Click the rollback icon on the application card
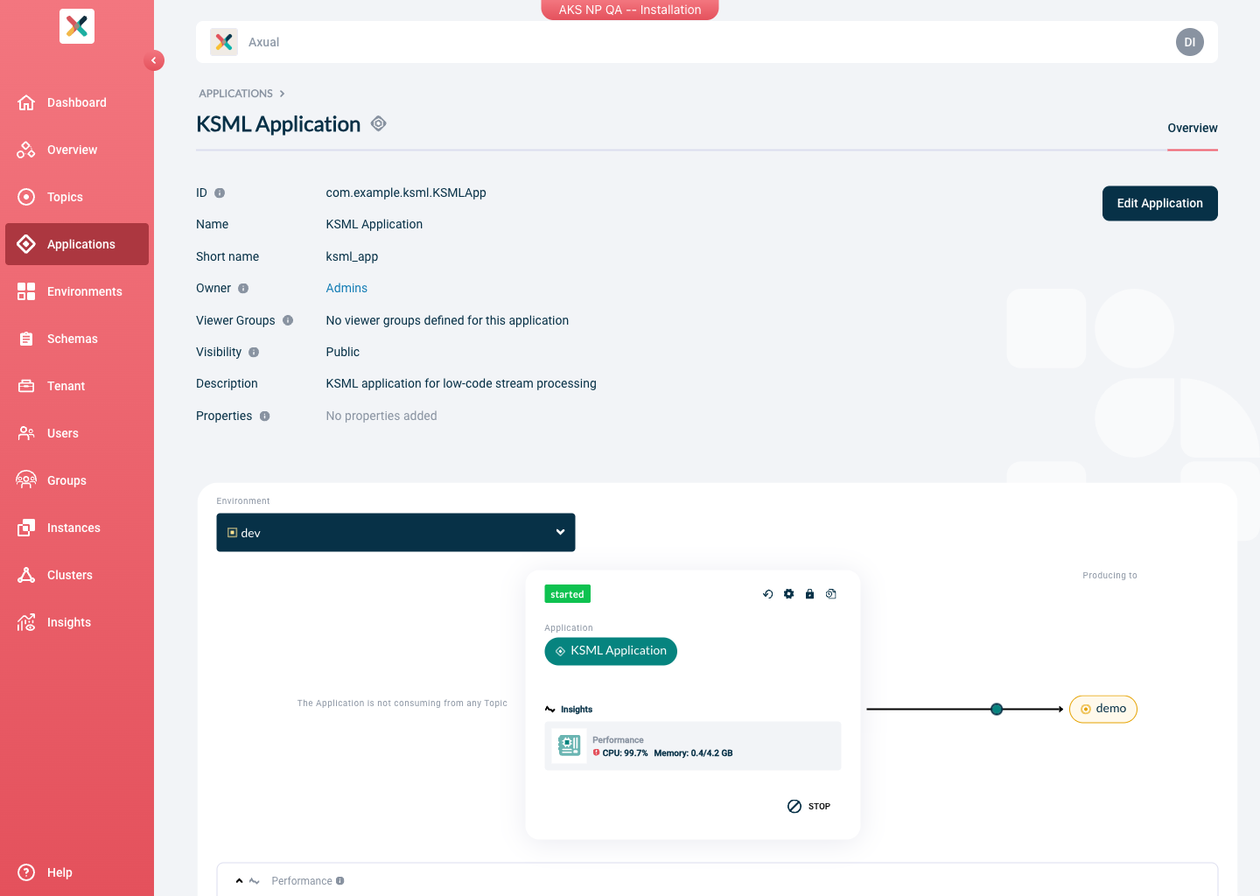 point(768,593)
